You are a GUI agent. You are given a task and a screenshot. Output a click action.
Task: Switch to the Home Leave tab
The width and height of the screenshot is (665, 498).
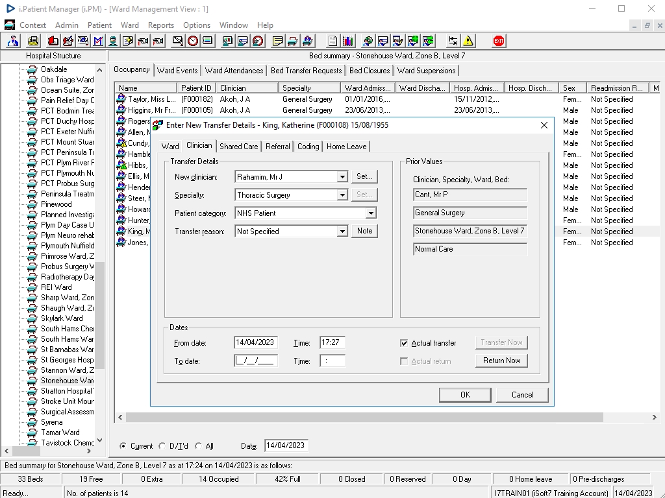pyautogui.click(x=347, y=147)
